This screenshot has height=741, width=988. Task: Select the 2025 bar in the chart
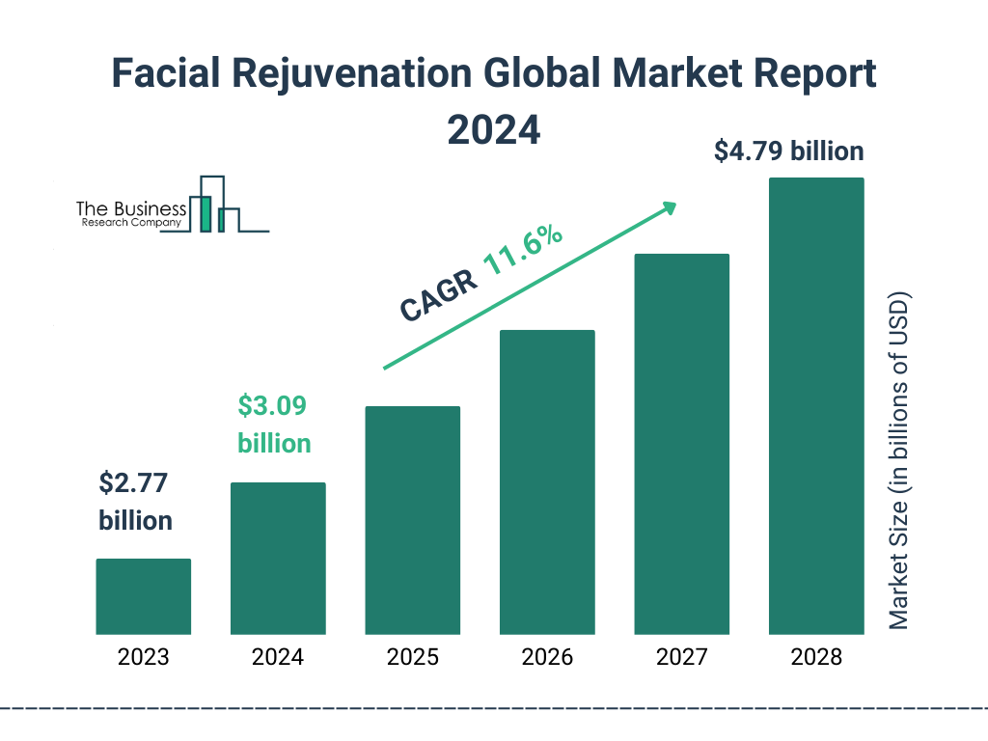click(412, 521)
